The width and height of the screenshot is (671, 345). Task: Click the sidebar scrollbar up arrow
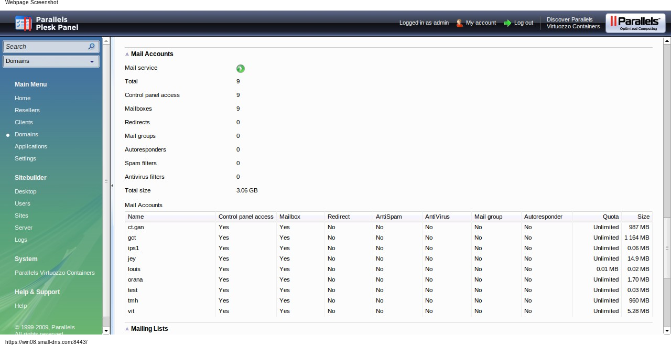click(106, 40)
